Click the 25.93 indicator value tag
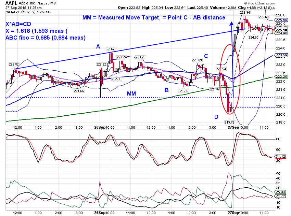Screen dimensions: 291x216 click(280, 192)
